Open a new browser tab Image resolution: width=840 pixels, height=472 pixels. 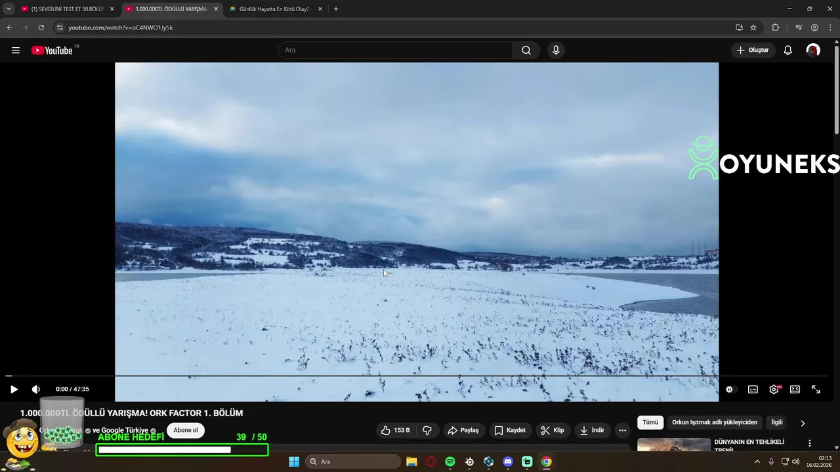[x=336, y=9]
